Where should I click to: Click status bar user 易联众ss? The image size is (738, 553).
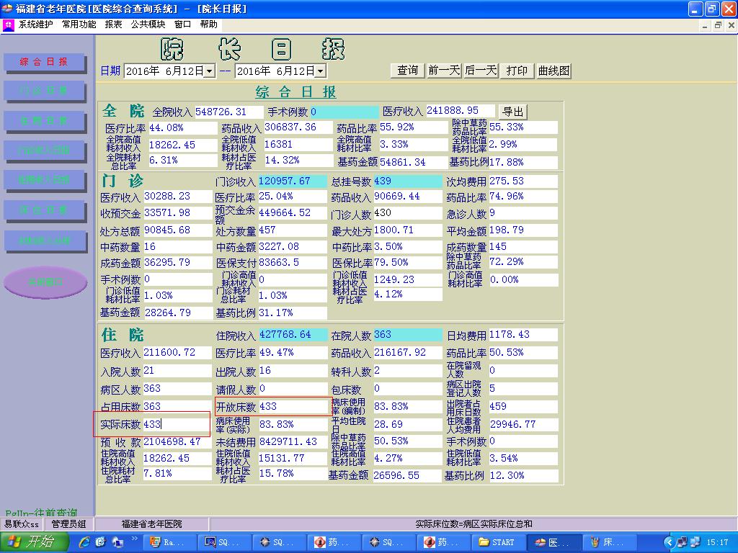point(21,524)
